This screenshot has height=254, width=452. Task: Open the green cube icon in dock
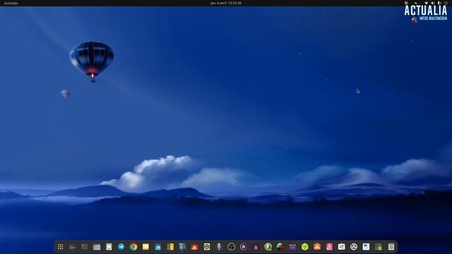pos(305,247)
